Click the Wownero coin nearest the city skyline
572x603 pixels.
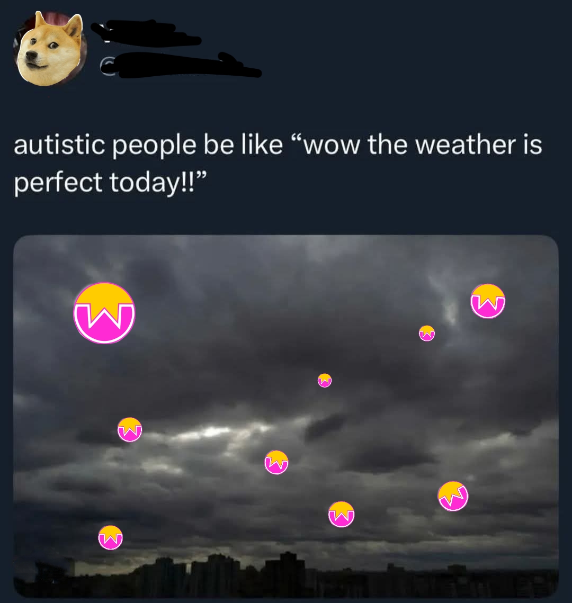coord(110,538)
